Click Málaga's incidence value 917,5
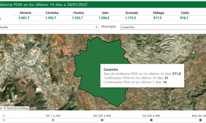 pos(159,18)
